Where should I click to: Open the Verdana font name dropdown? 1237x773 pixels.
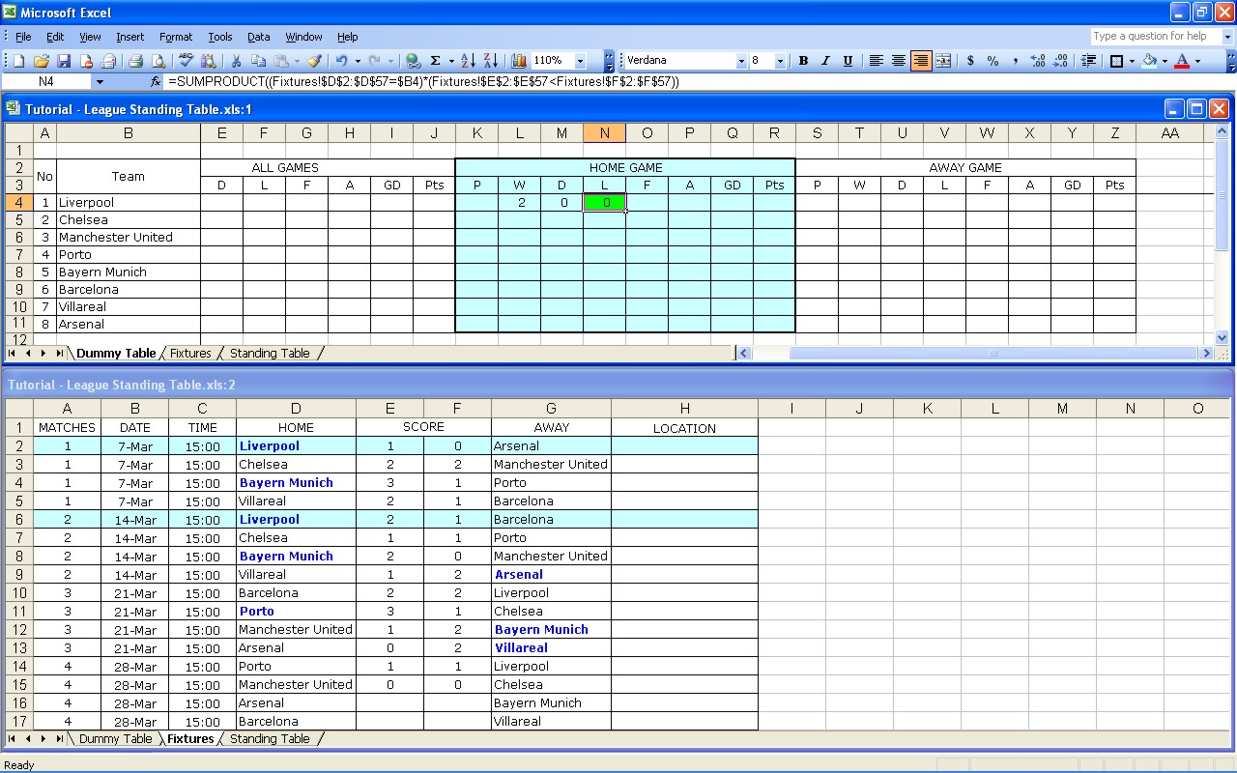[x=741, y=61]
